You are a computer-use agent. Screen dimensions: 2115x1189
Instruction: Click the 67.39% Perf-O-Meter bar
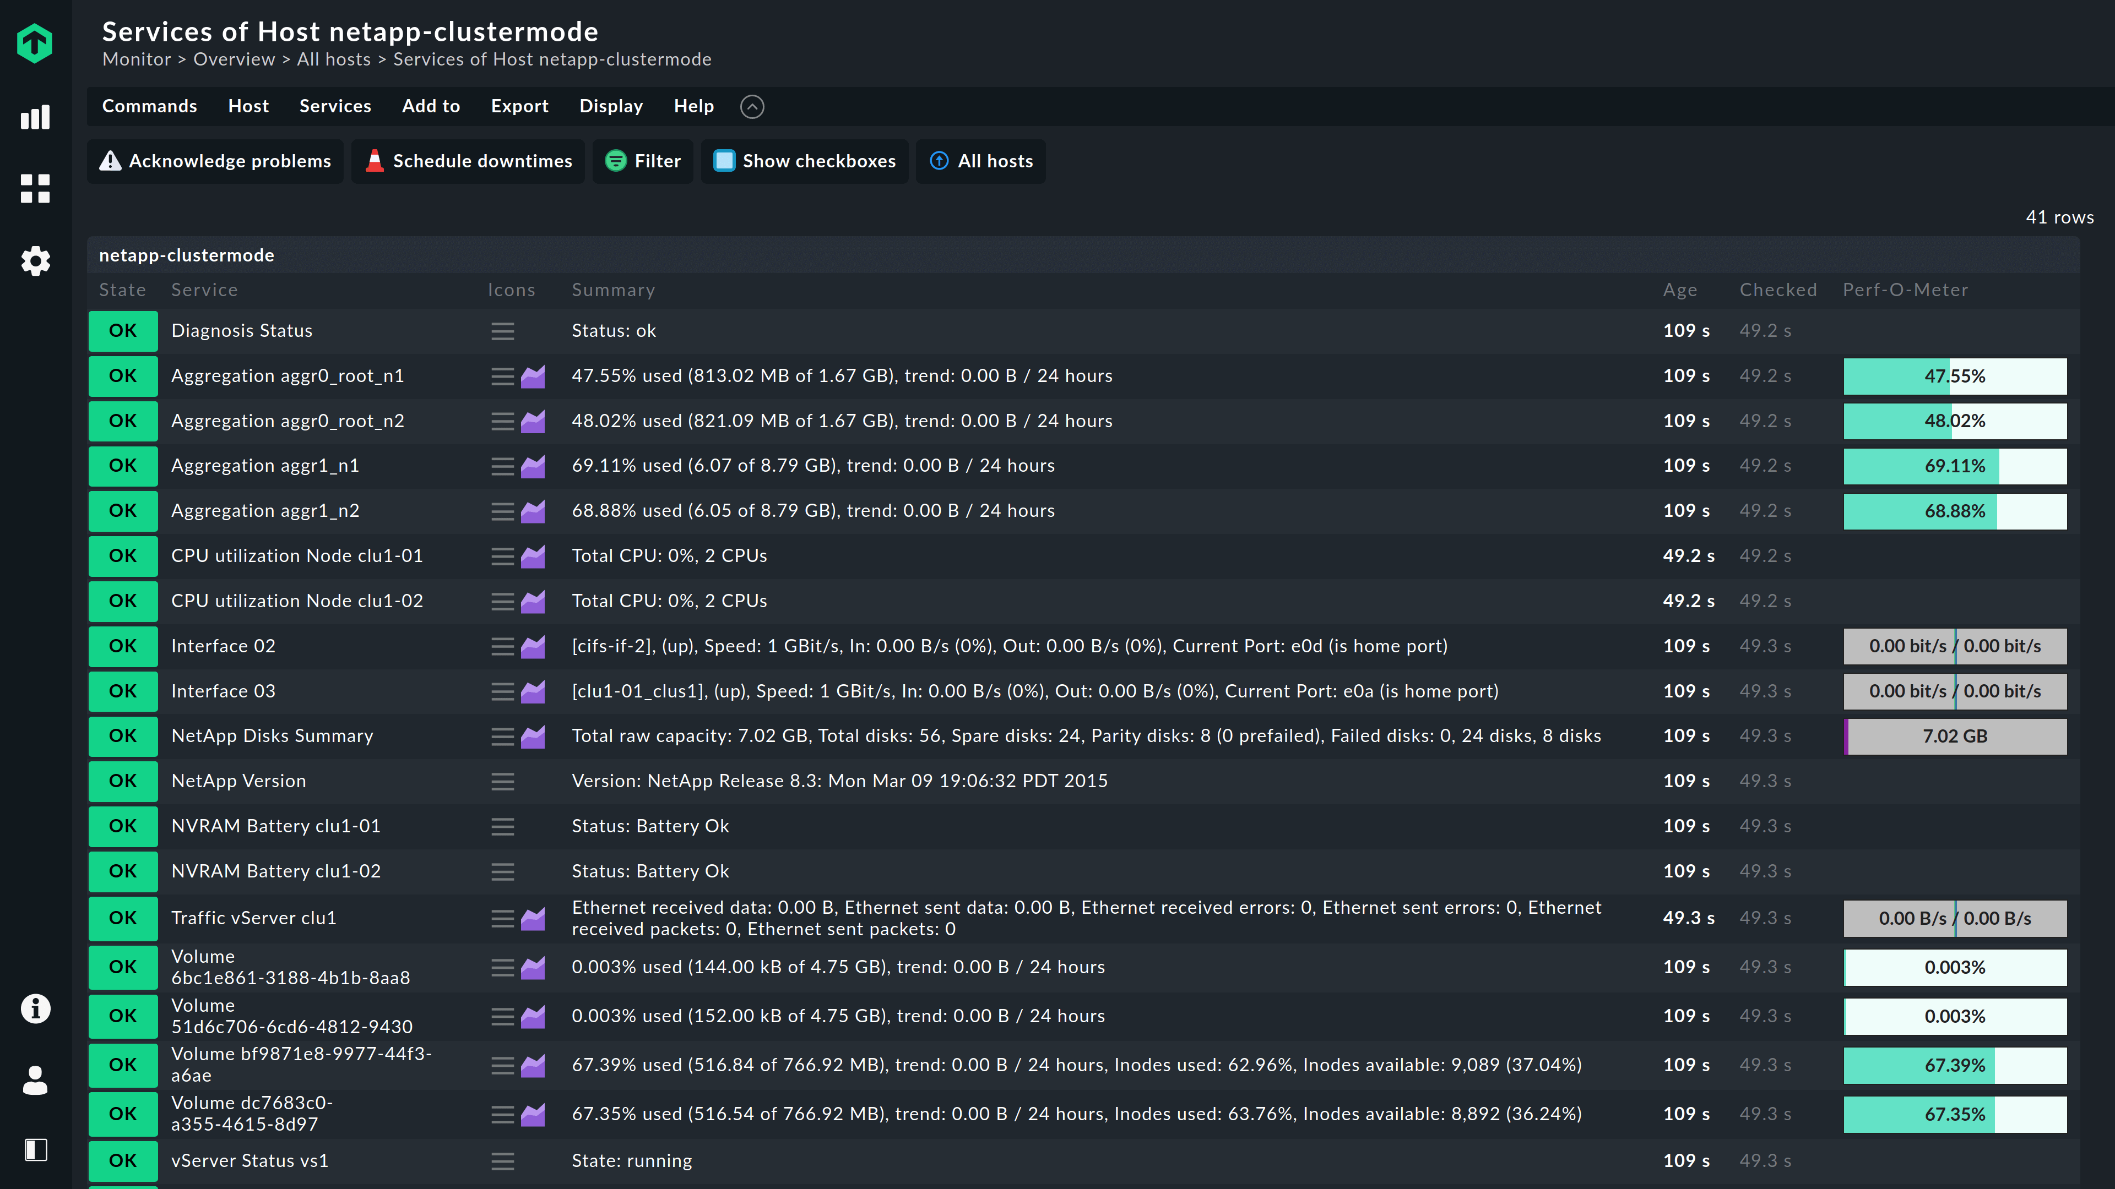[x=1955, y=1065]
